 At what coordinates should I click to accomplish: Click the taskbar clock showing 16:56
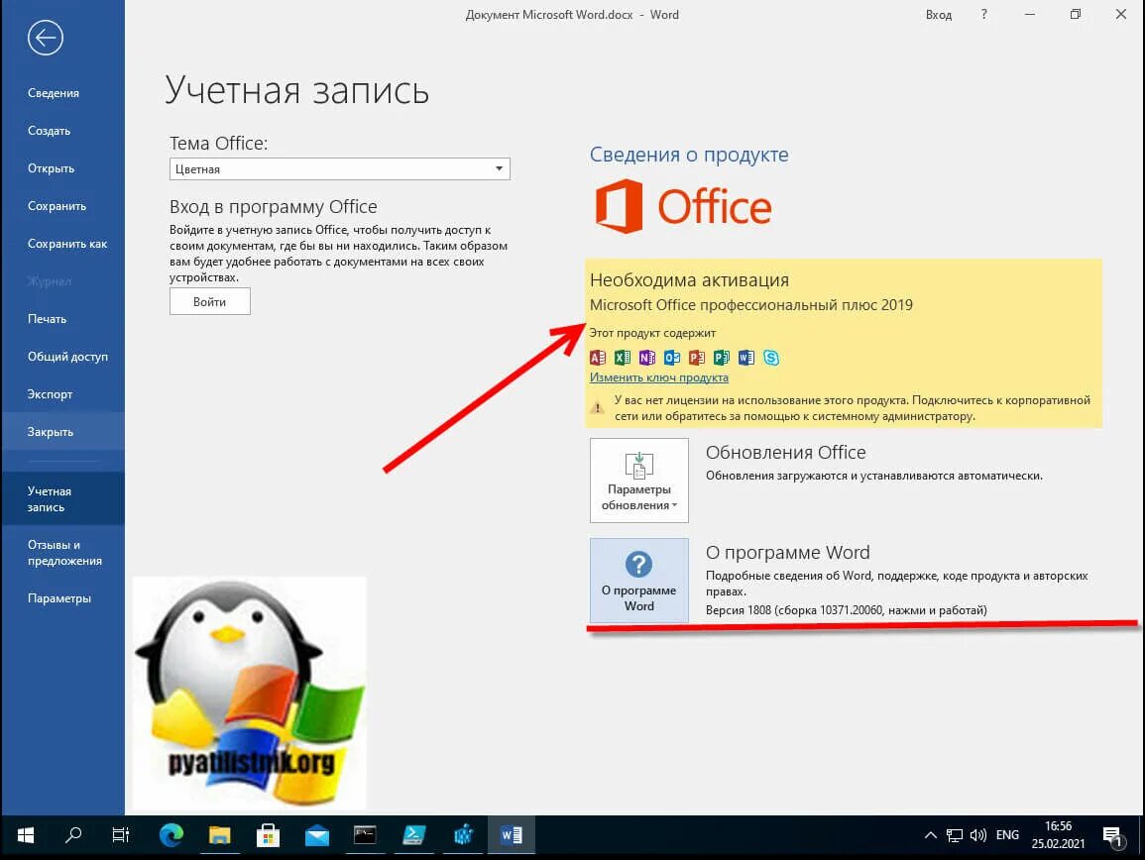click(1058, 835)
